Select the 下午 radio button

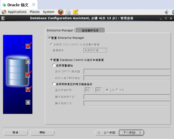(x=117, y=90)
